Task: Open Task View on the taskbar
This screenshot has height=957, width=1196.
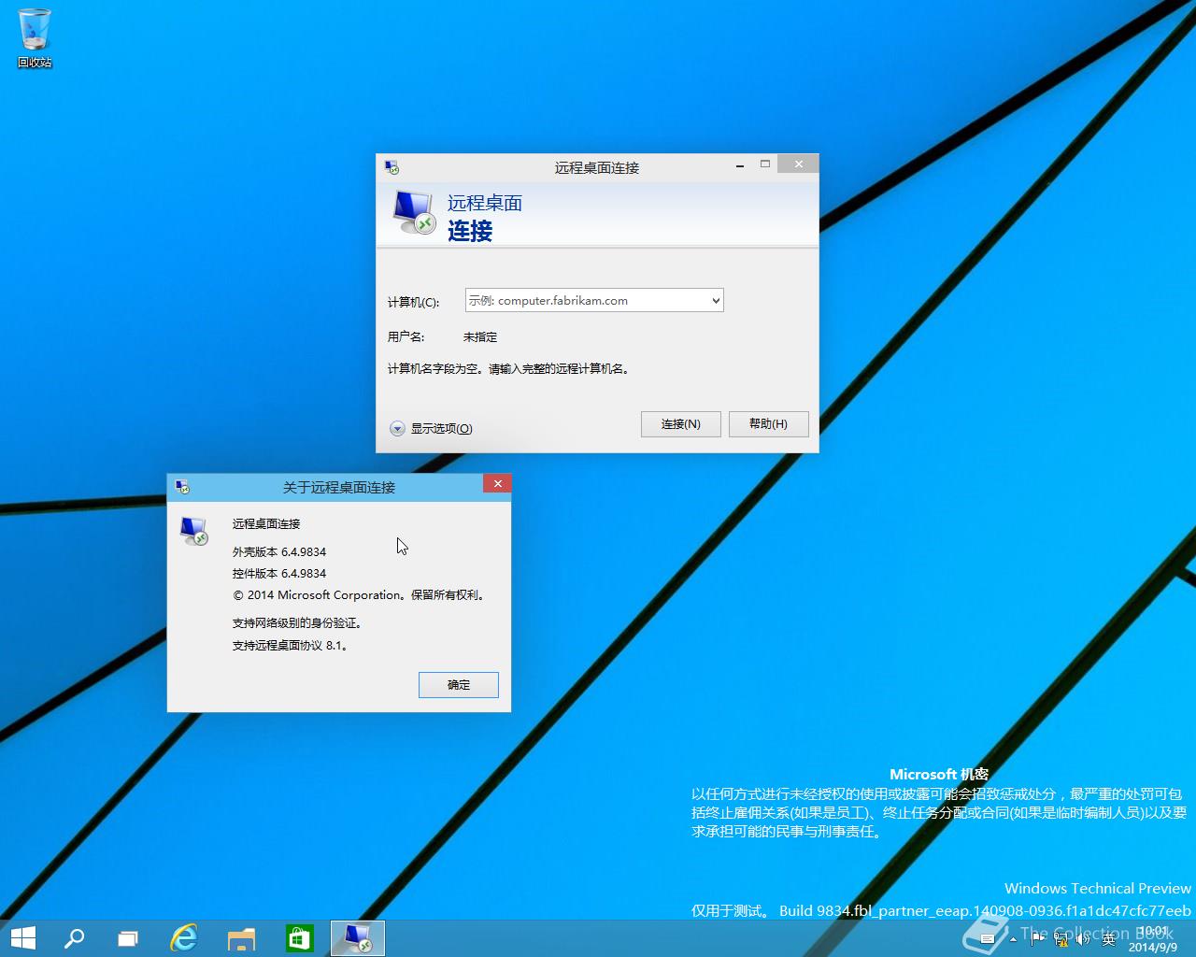Action: [x=128, y=938]
